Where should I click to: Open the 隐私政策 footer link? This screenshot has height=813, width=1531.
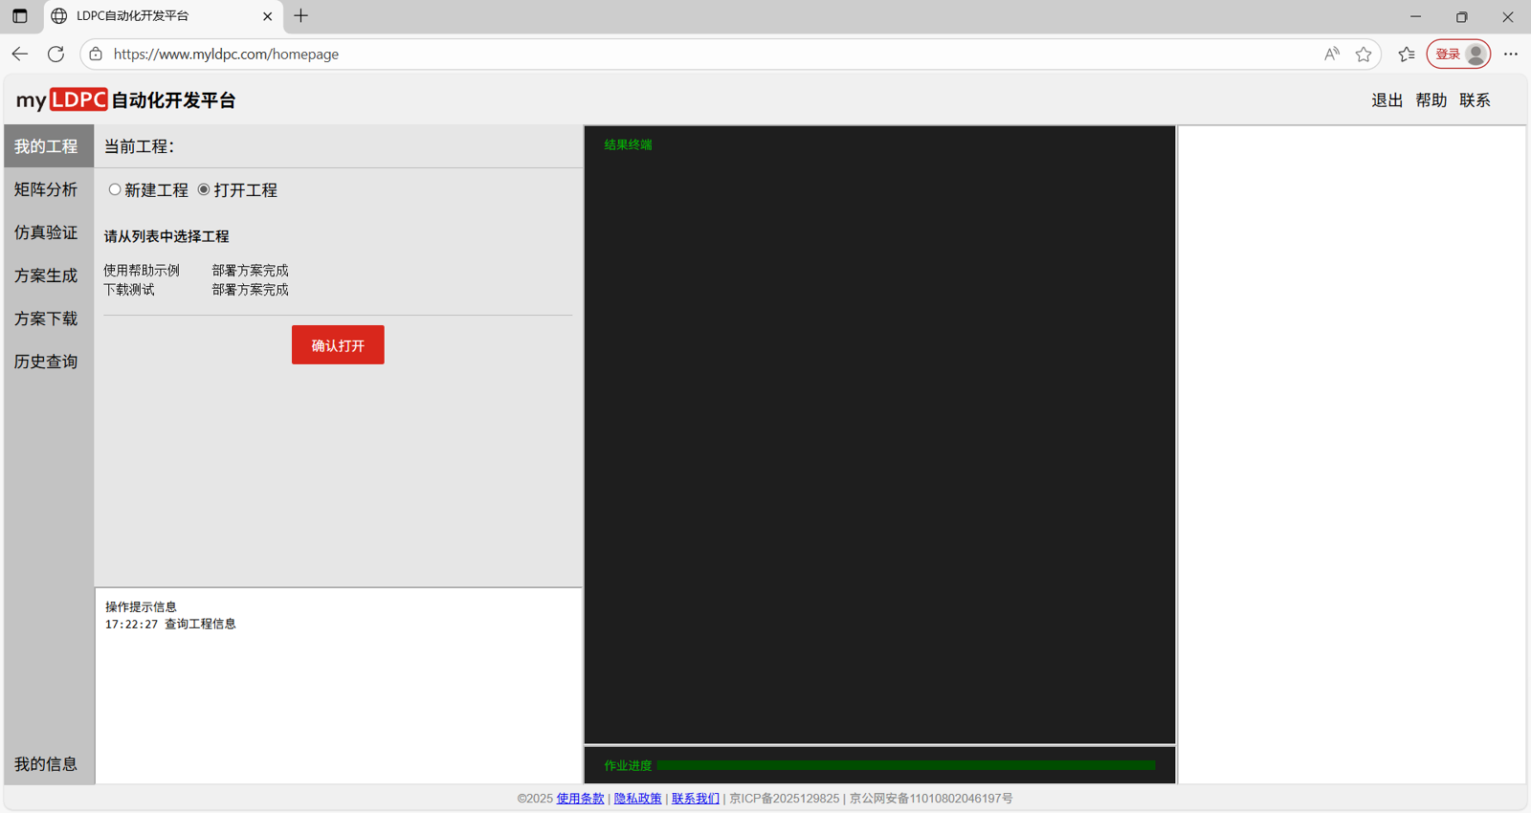(x=637, y=799)
